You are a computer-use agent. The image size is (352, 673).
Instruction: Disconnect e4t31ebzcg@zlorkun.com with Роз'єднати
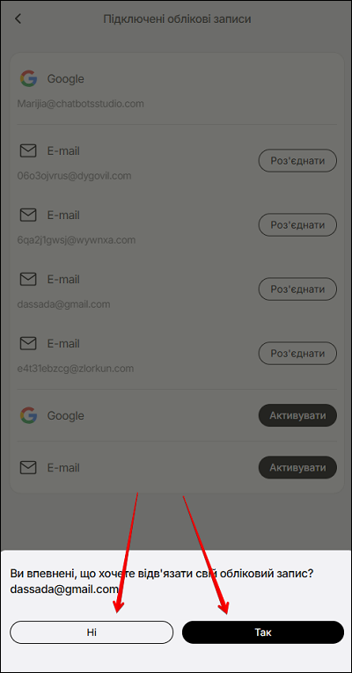coord(297,354)
